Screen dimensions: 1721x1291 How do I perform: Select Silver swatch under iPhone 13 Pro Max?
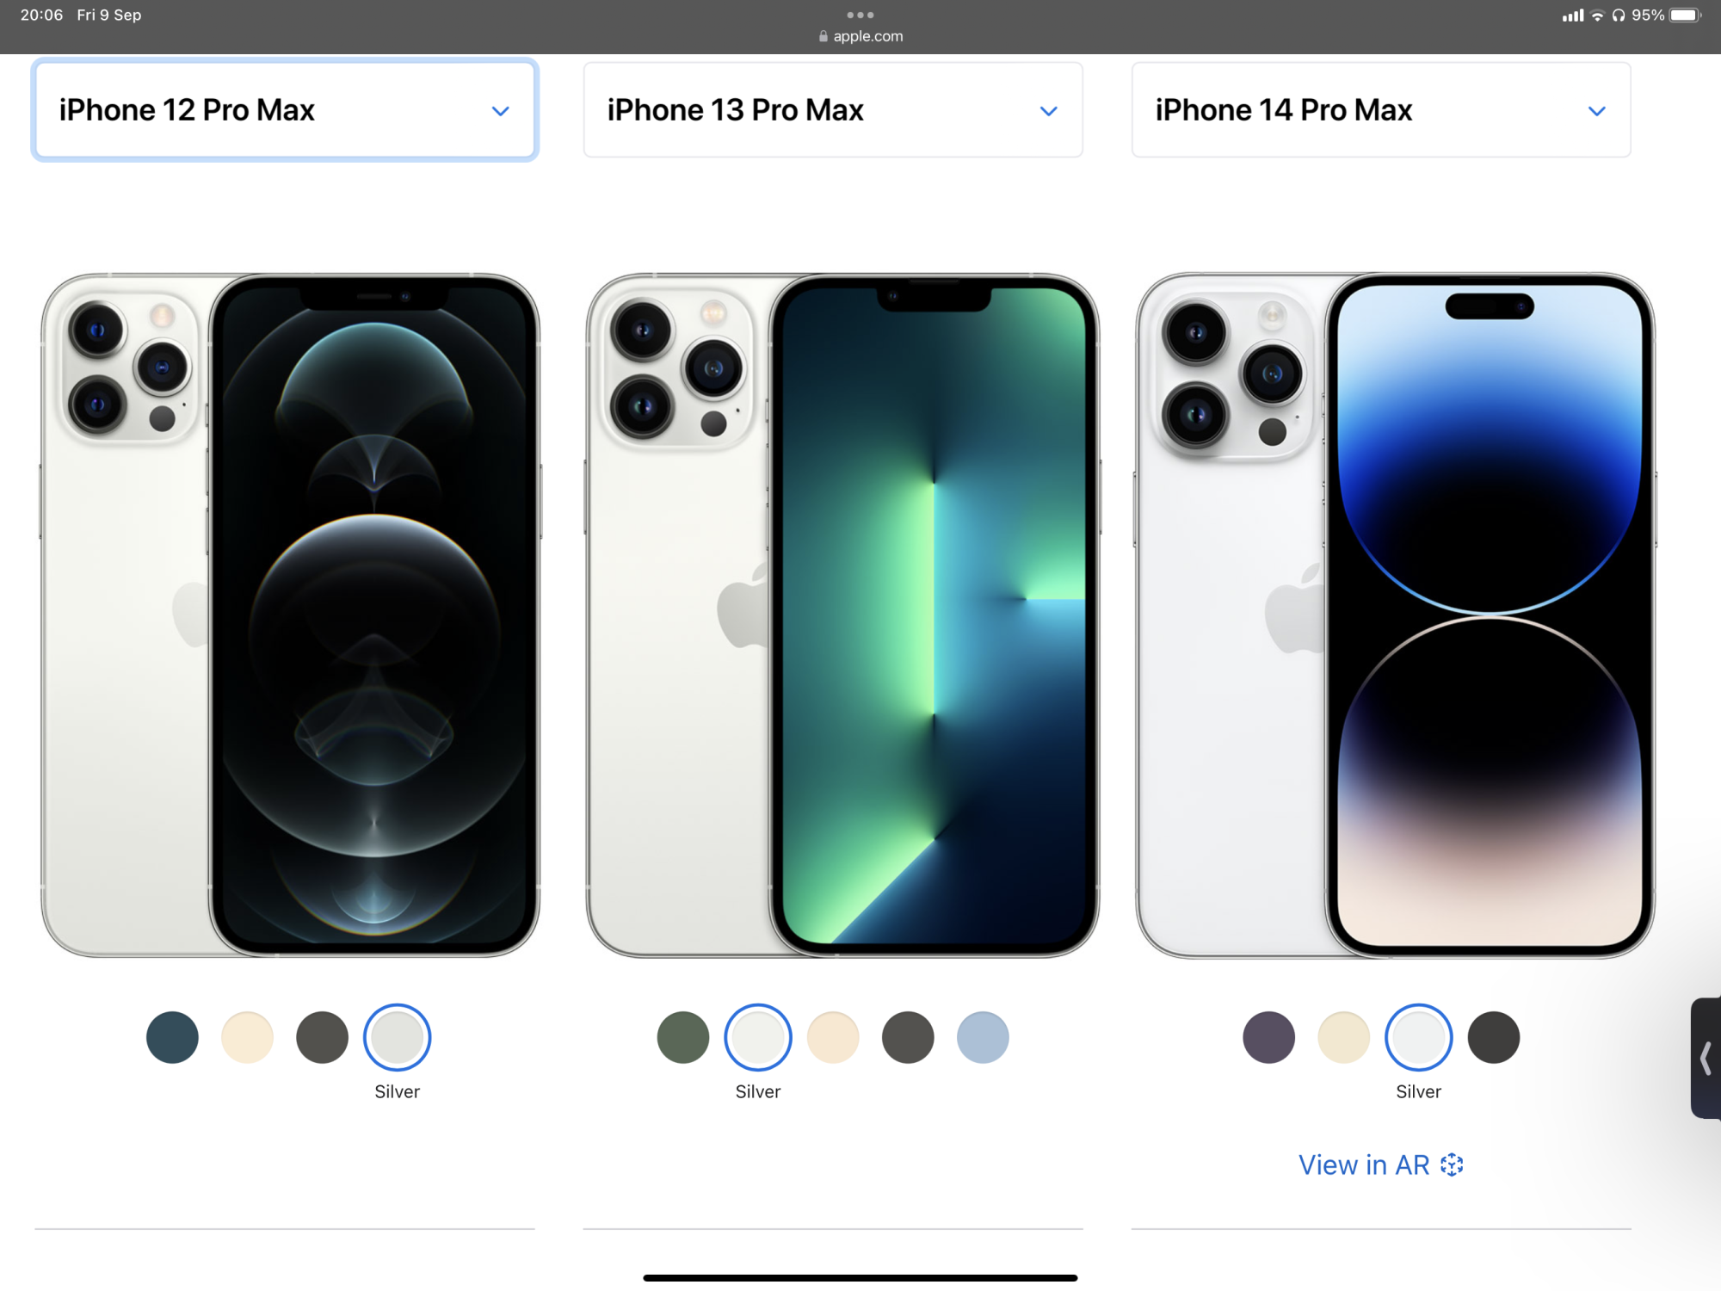(x=757, y=1037)
